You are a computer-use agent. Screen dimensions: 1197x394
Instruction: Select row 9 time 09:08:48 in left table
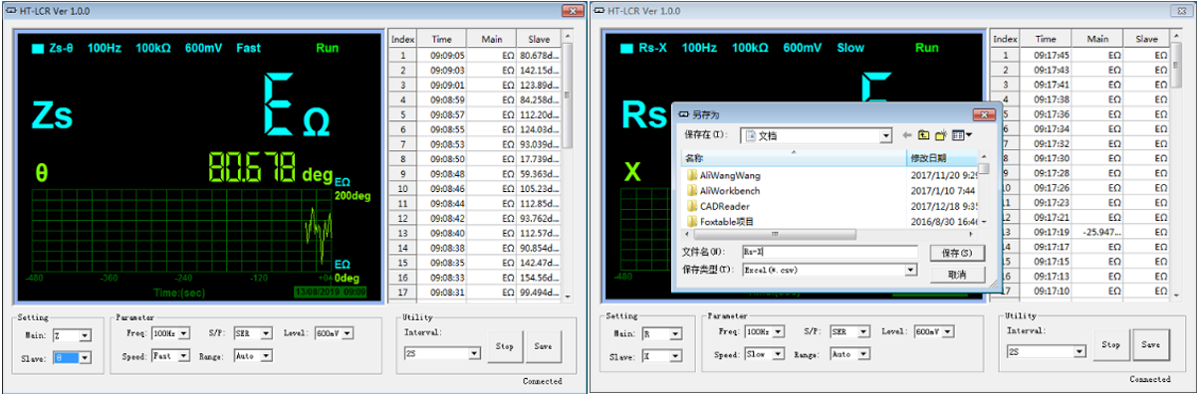[x=442, y=173]
